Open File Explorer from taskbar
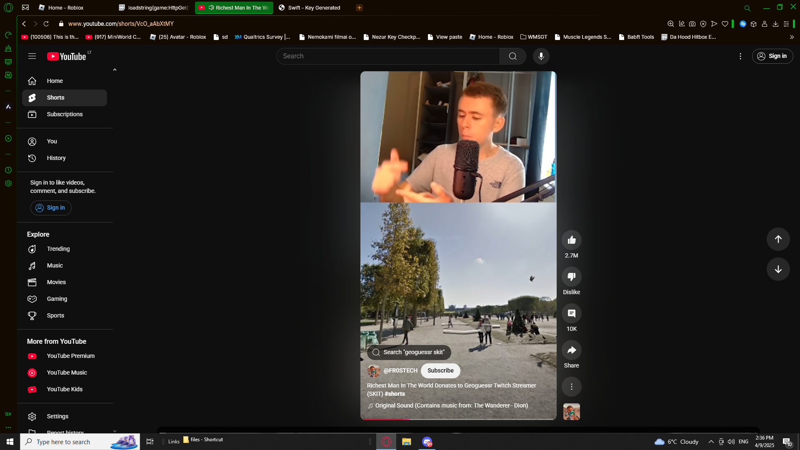Image resolution: width=800 pixels, height=450 pixels. pos(406,442)
